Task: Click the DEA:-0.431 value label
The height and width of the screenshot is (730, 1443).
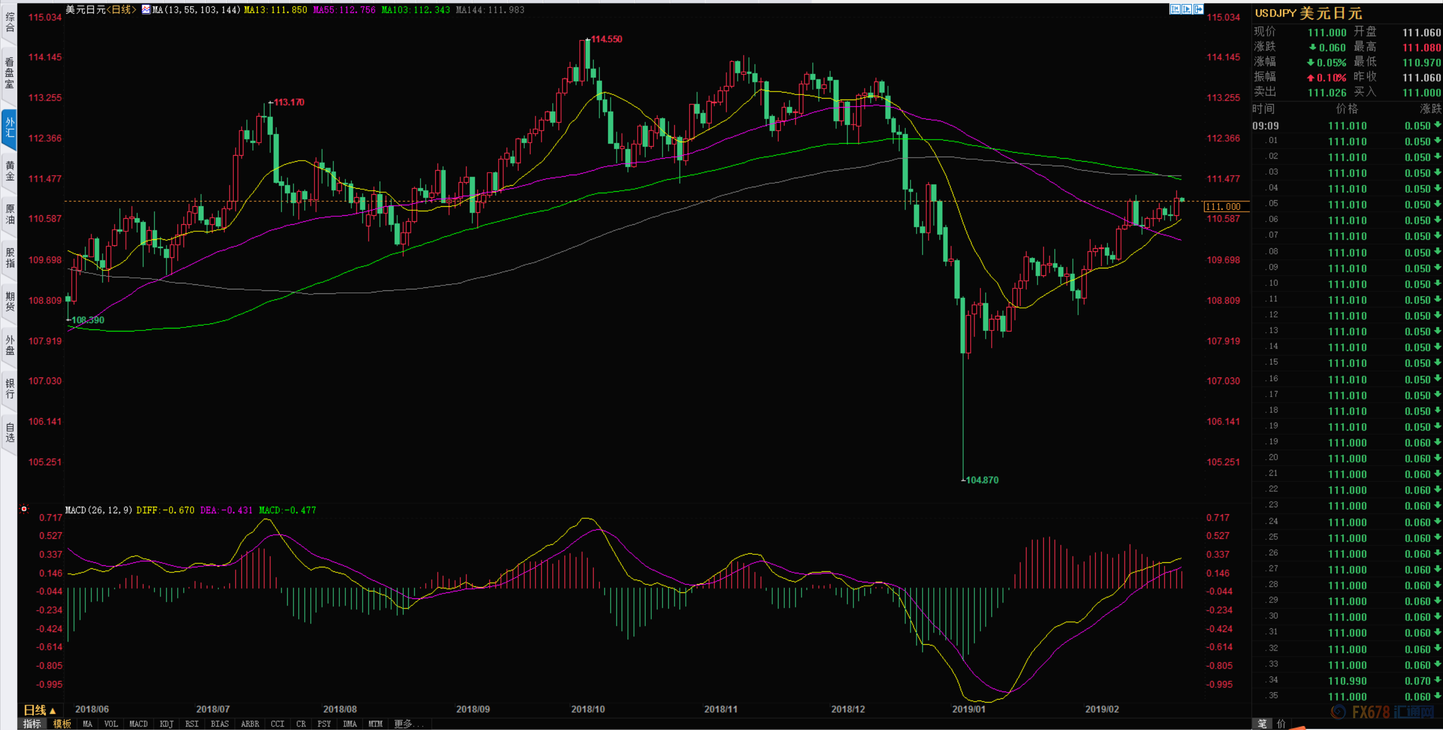Action: tap(226, 510)
